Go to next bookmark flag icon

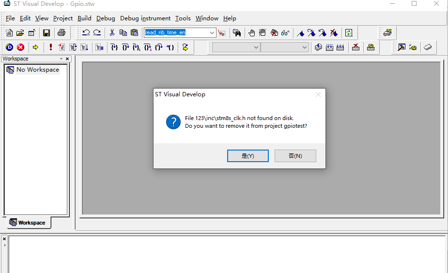(311, 33)
